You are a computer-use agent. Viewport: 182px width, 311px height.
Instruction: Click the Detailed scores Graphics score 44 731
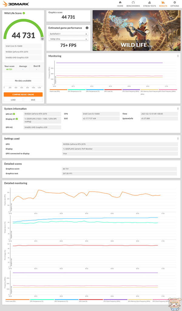(120, 169)
